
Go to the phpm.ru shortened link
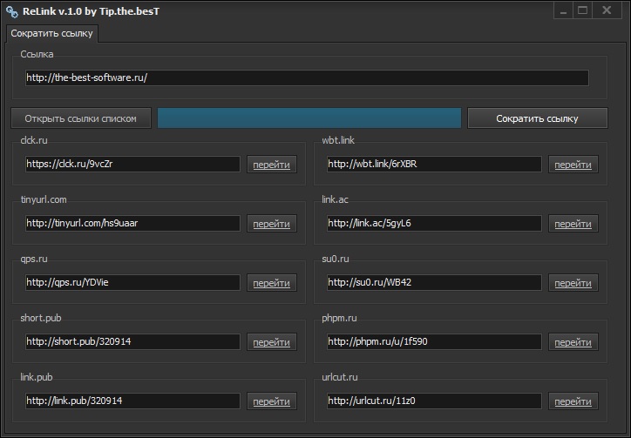coord(573,342)
